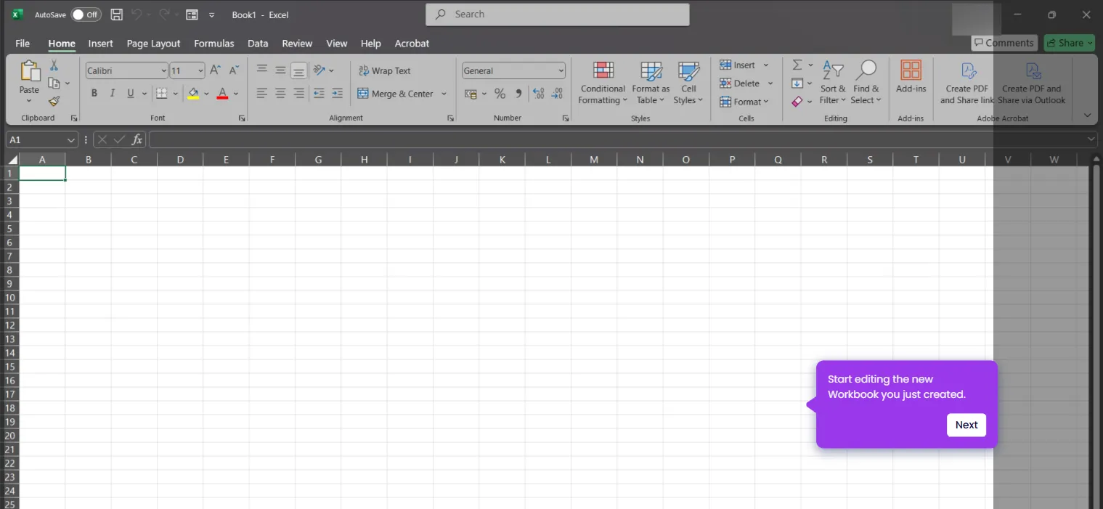
Task: Toggle the AutoSave switch
Action: click(x=86, y=15)
